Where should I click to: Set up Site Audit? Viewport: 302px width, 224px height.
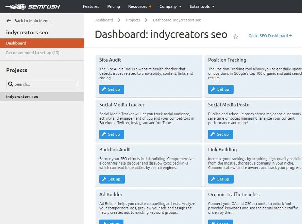pos(112,89)
